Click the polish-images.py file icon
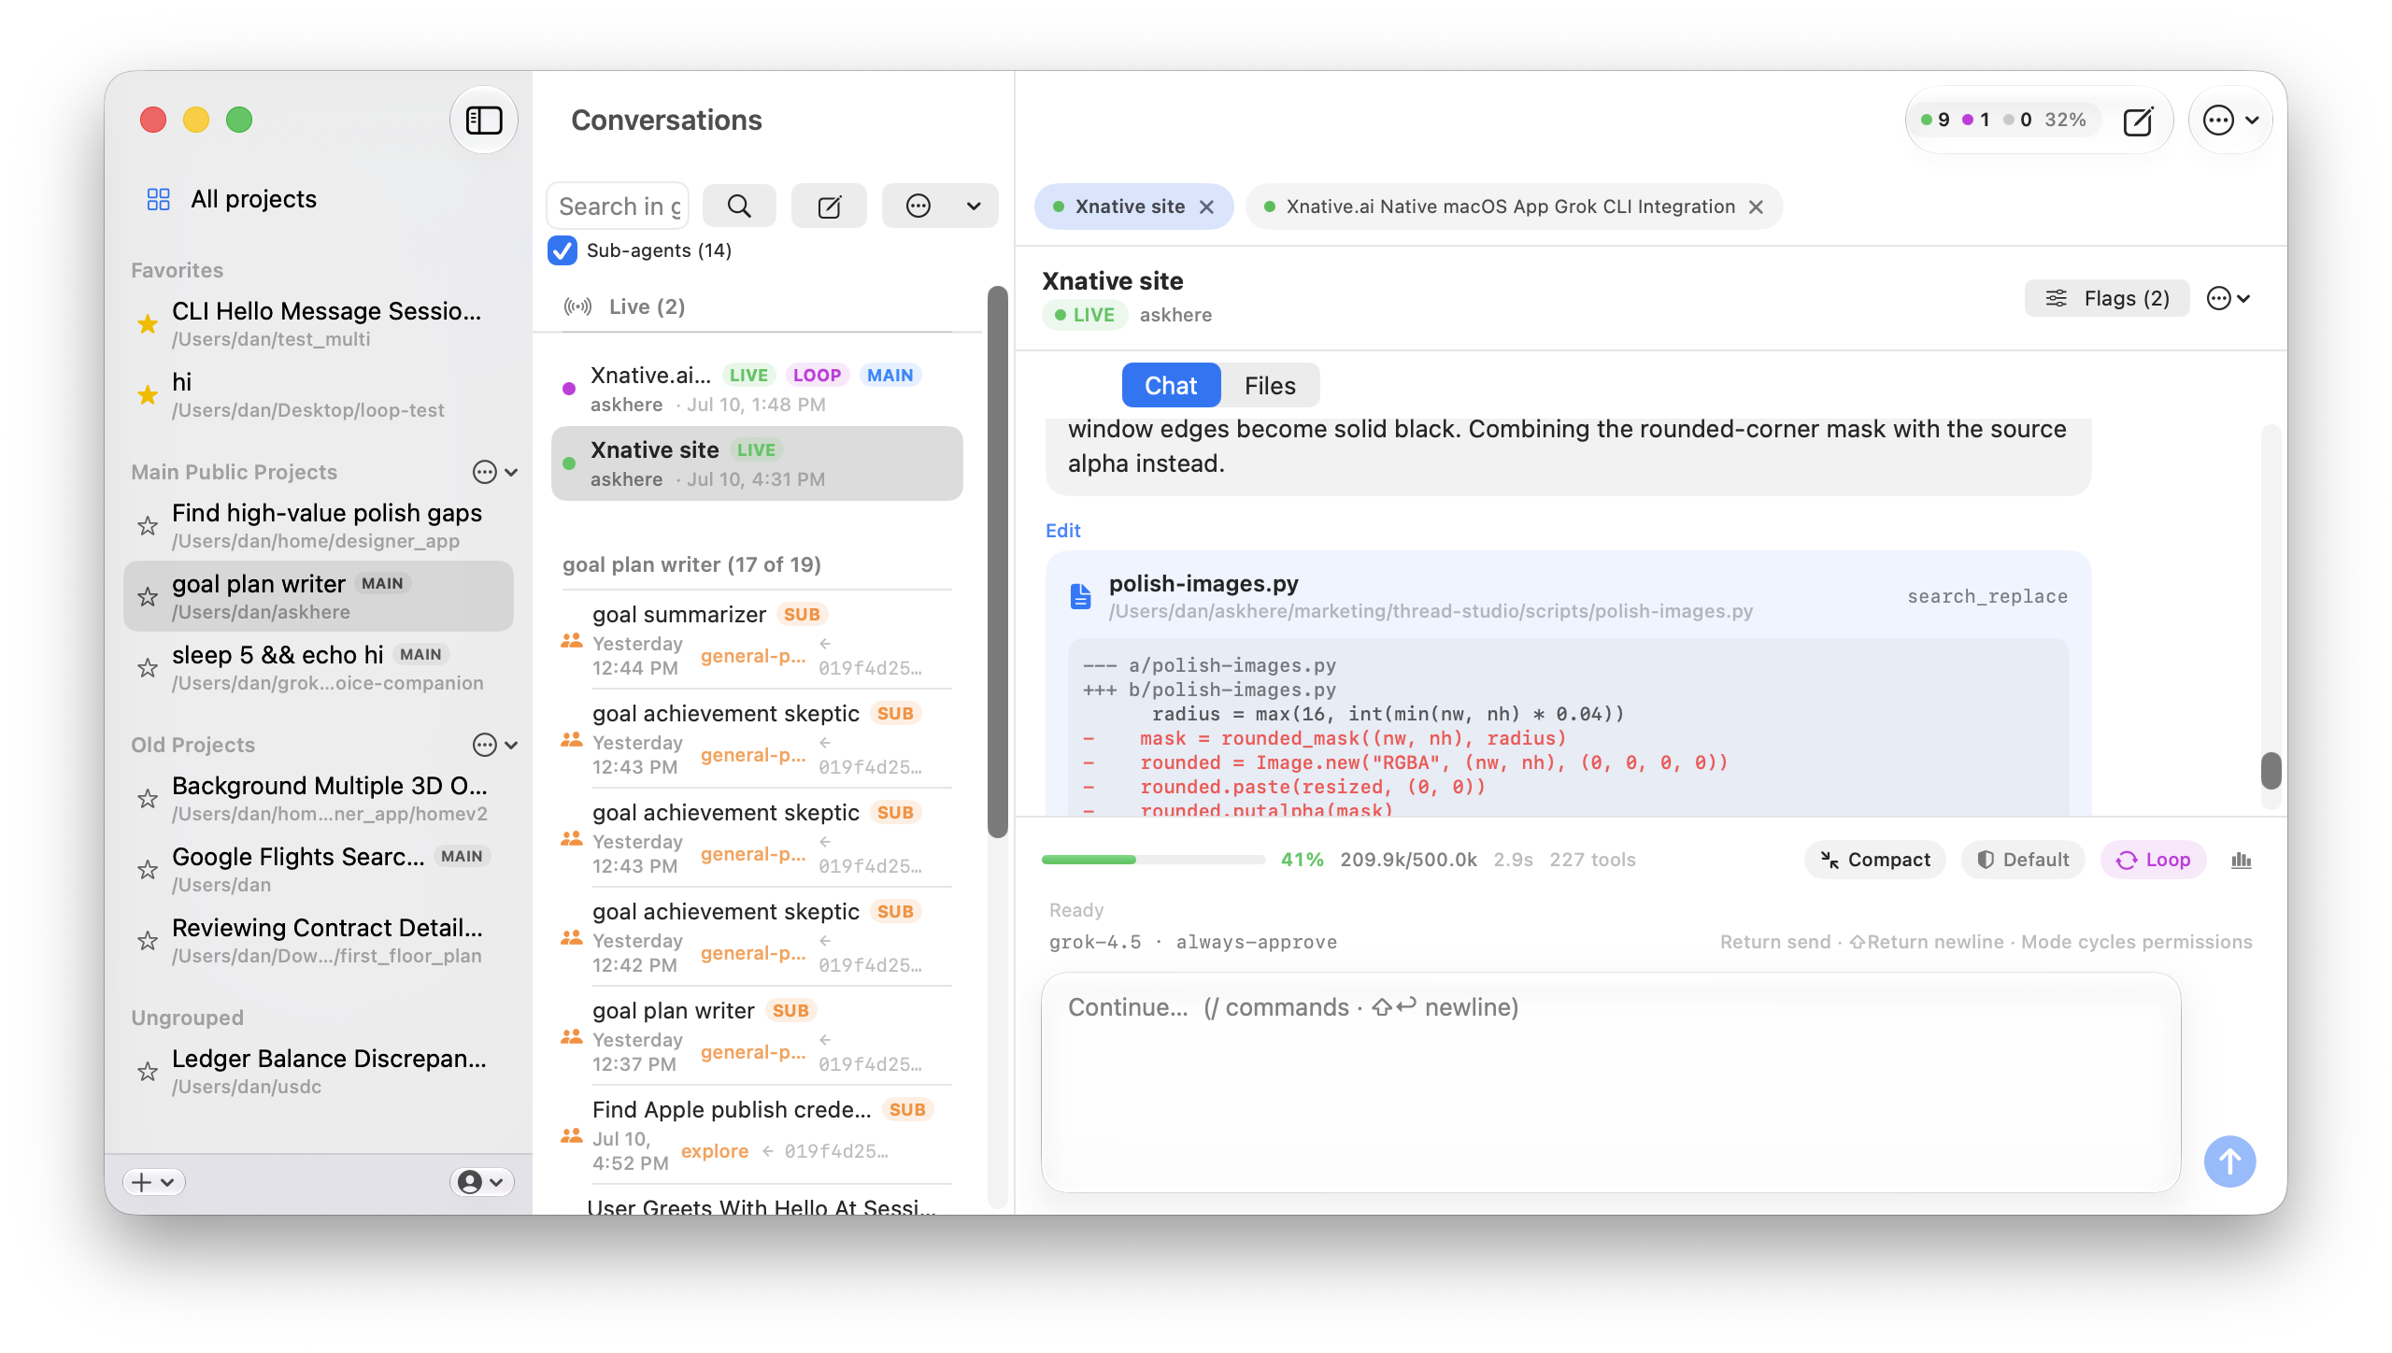 point(1080,596)
